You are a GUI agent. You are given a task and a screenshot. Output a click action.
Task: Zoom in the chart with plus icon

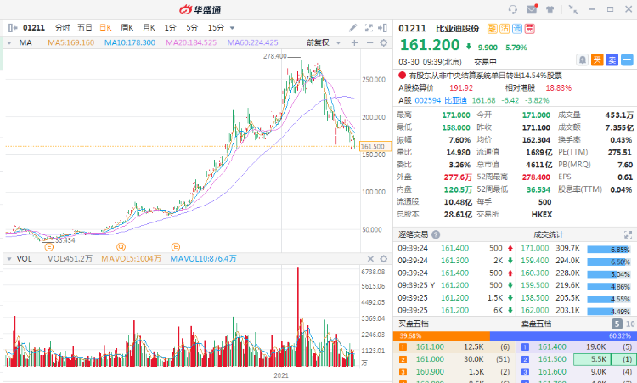point(354,42)
